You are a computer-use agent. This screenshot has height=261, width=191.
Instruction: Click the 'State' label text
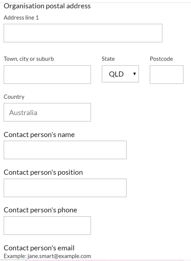pos(108,59)
